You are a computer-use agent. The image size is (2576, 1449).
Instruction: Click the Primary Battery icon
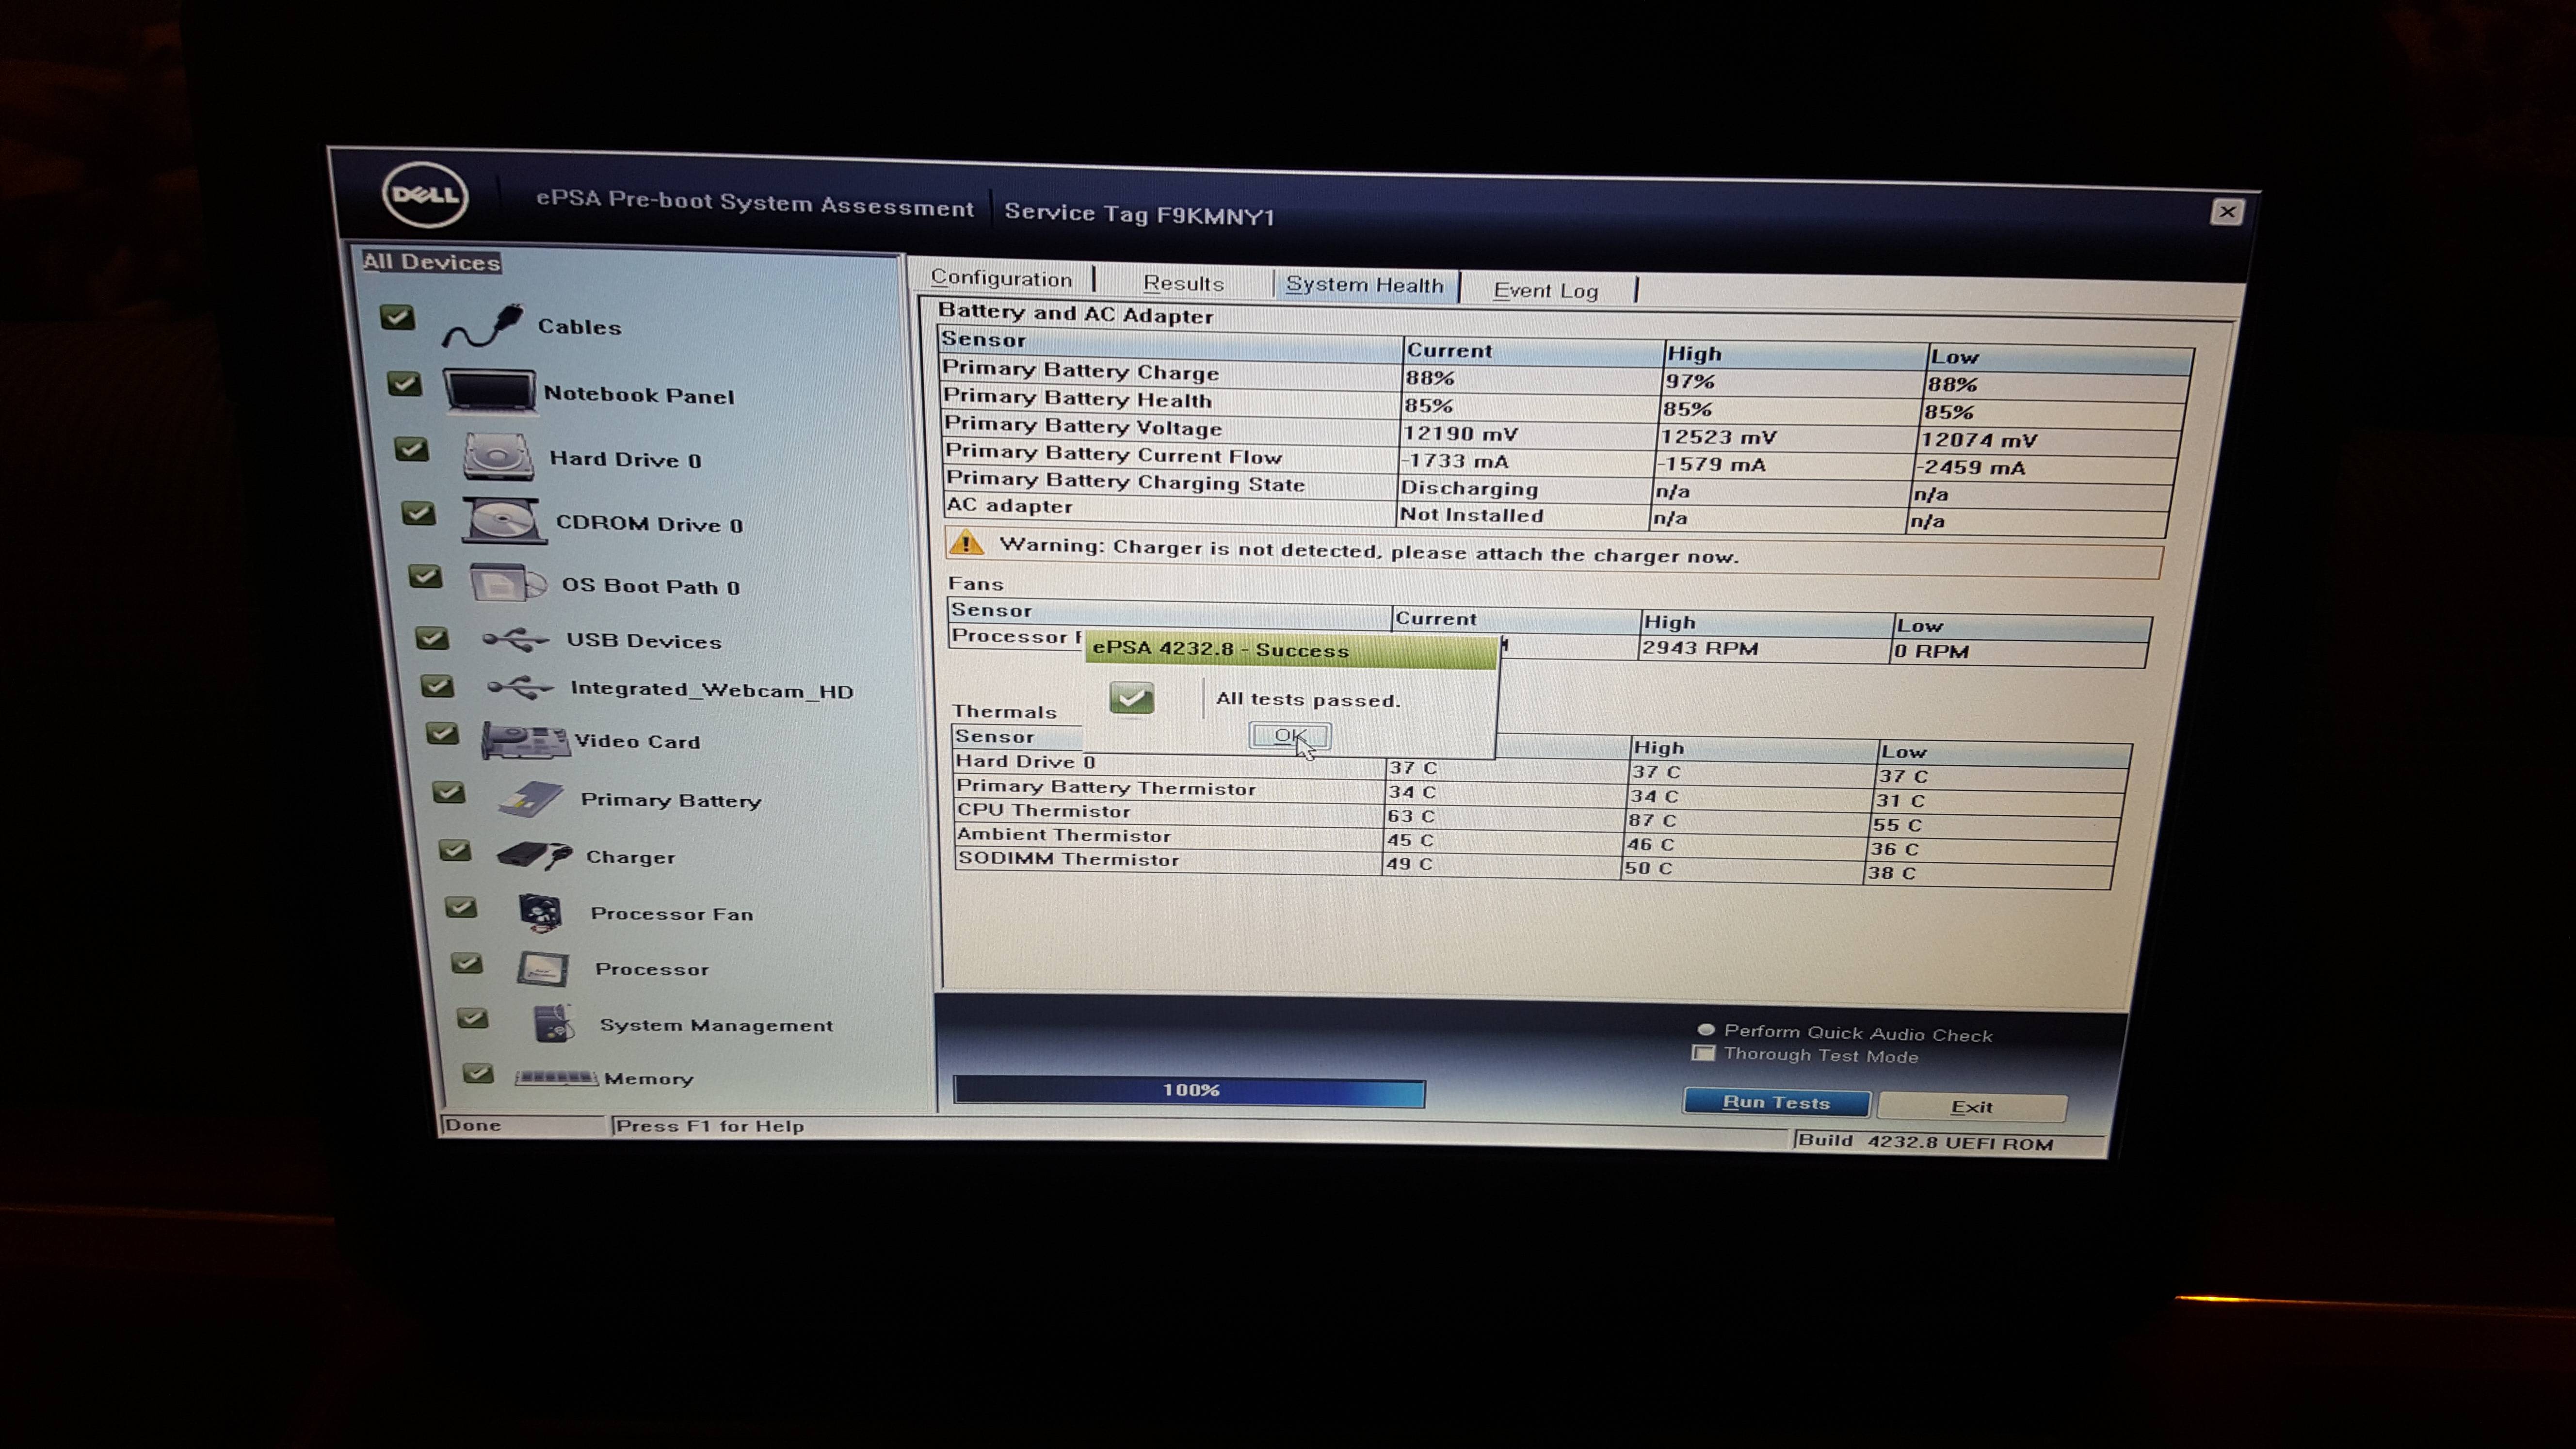tap(531, 799)
